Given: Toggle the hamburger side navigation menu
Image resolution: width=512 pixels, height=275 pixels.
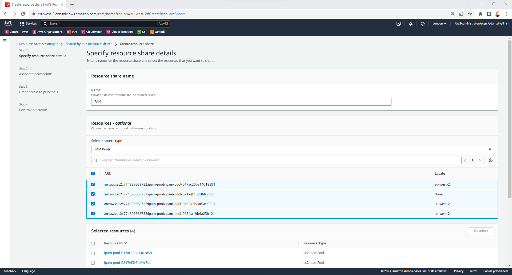Looking at the screenshot, I should point(5,41).
